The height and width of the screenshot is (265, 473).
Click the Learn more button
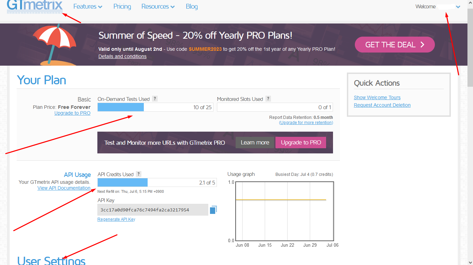point(255,142)
